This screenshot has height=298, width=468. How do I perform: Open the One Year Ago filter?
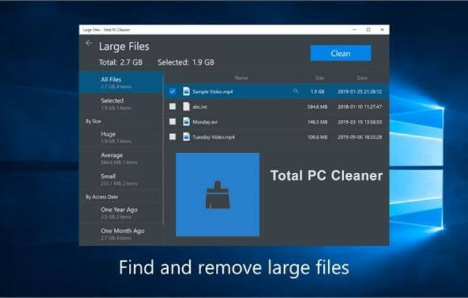[120, 212]
